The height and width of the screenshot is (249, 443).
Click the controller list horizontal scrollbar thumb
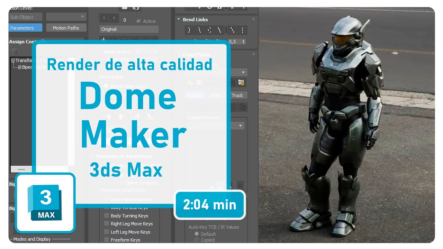coord(21,169)
